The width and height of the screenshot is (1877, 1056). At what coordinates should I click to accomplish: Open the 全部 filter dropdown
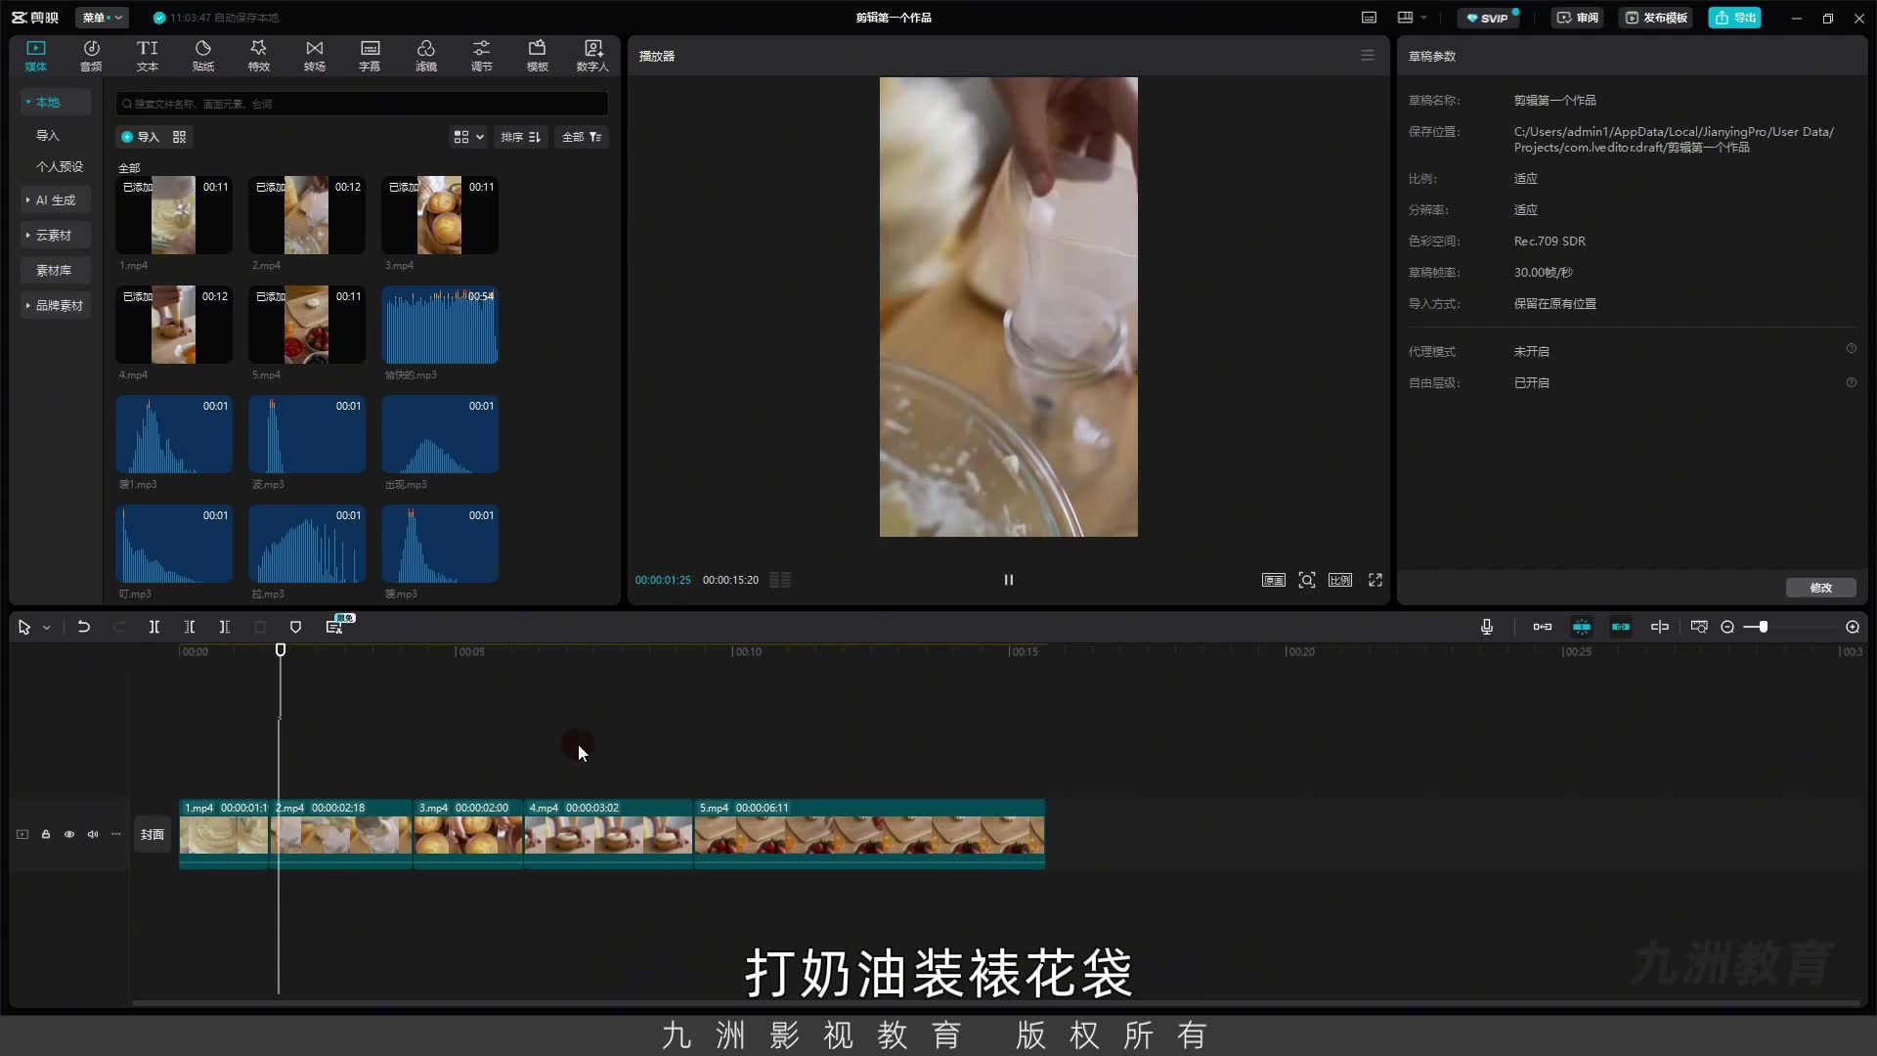[582, 137]
